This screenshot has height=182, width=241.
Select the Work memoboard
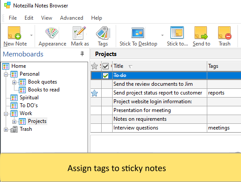[26, 113]
